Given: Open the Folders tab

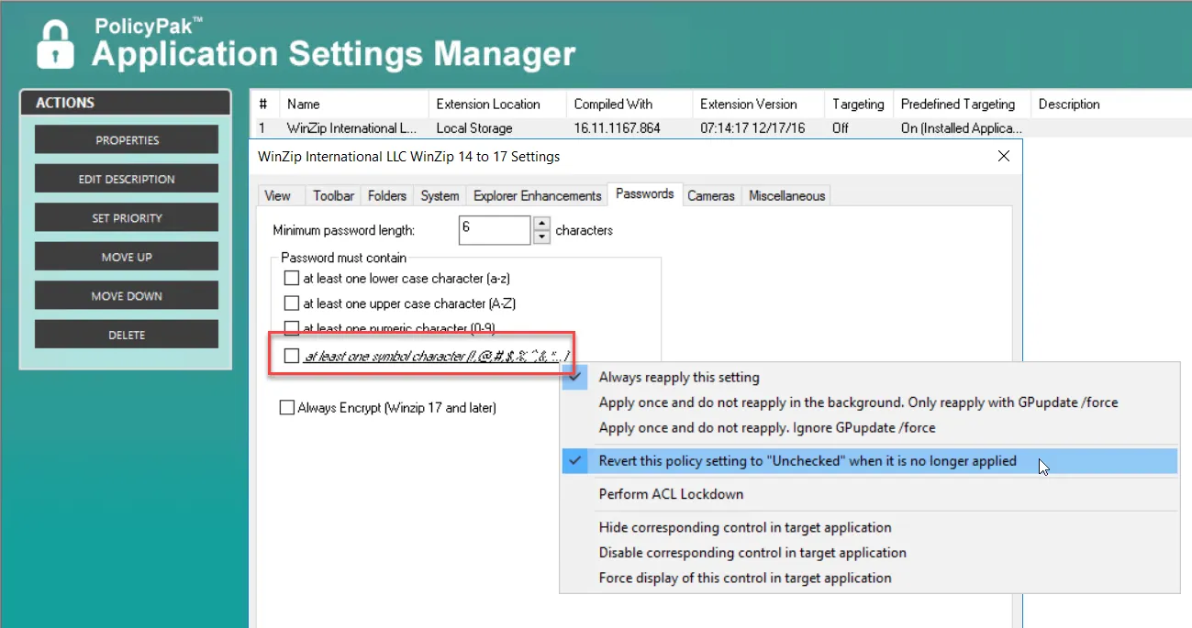Looking at the screenshot, I should 387,195.
